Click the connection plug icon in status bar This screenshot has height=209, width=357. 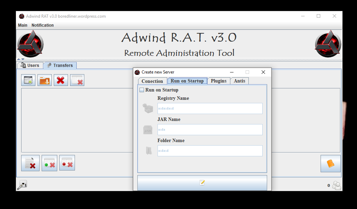pyautogui.click(x=22, y=185)
